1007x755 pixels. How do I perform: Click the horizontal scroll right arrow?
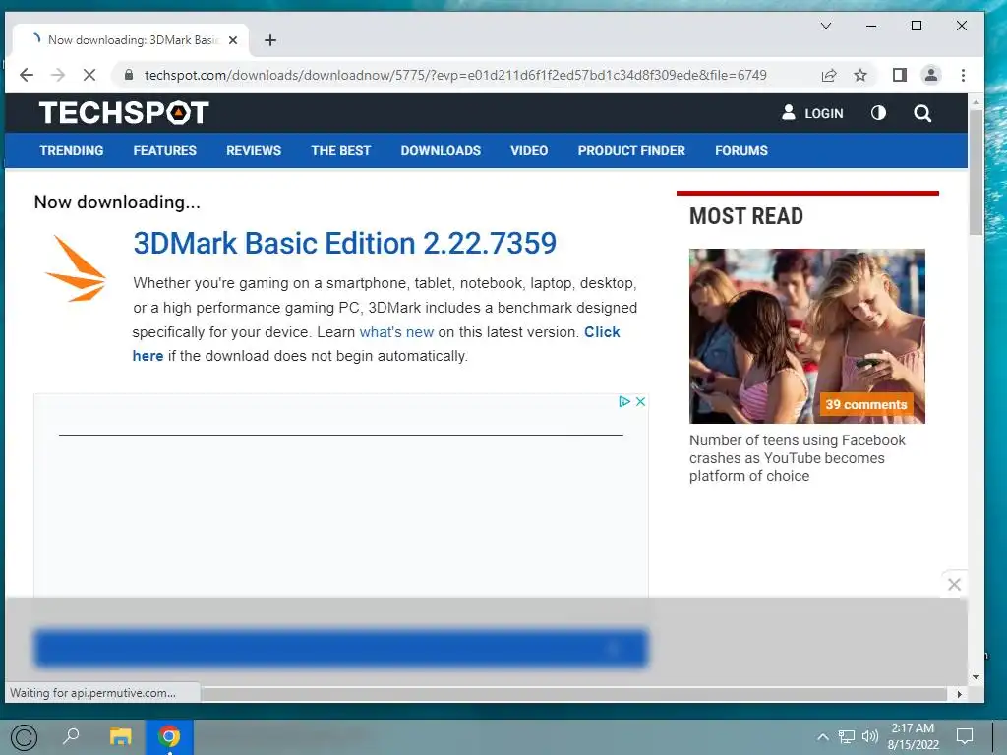coord(960,694)
